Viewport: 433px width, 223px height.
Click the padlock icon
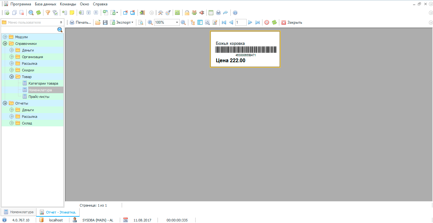(187, 13)
